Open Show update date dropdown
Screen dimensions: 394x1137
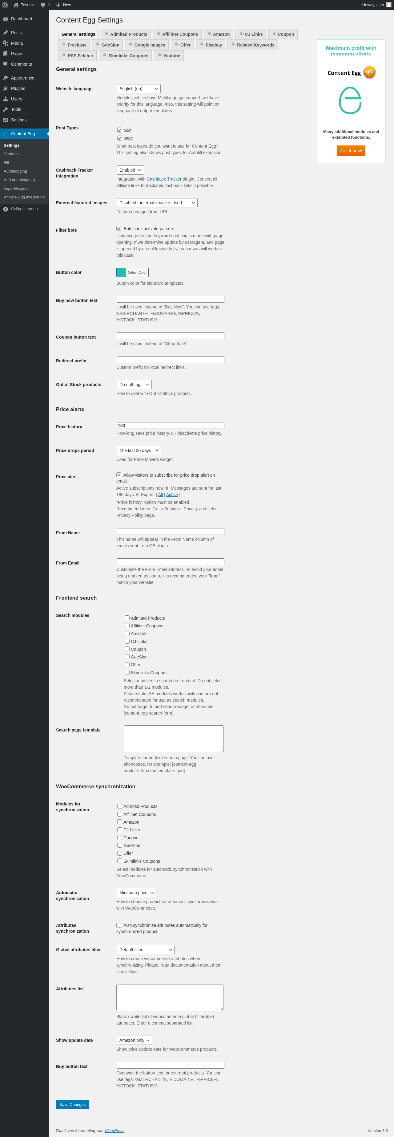point(134,1040)
